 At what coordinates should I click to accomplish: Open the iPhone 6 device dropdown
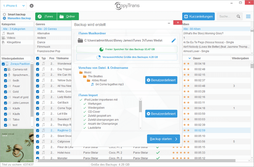14,6
